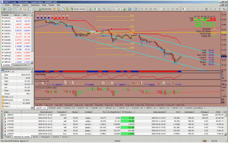Open the Insertion menu
Screen dimensions: 228x143
tap(25, 5)
